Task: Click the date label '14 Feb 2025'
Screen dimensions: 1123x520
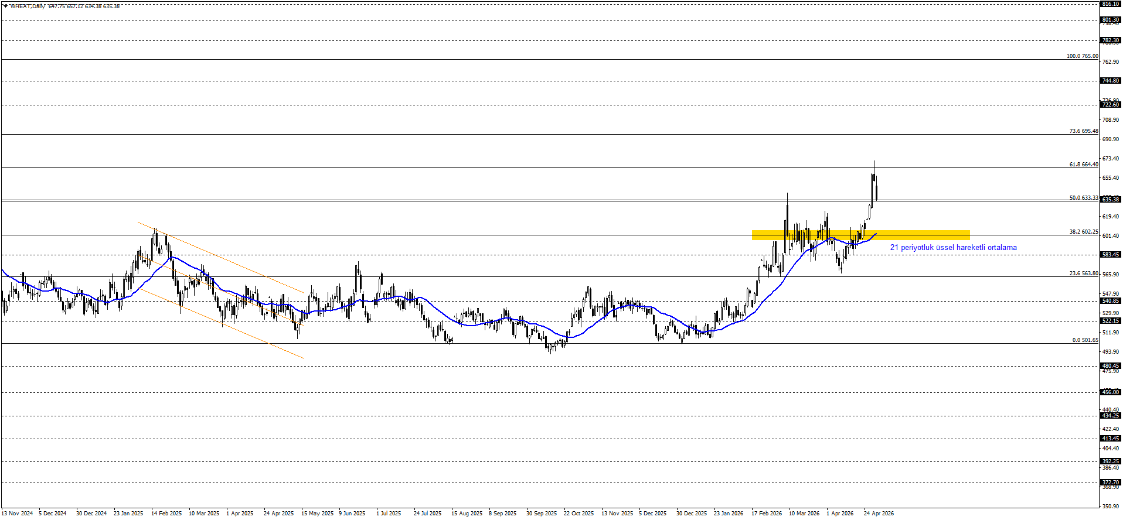Action: tap(166, 514)
